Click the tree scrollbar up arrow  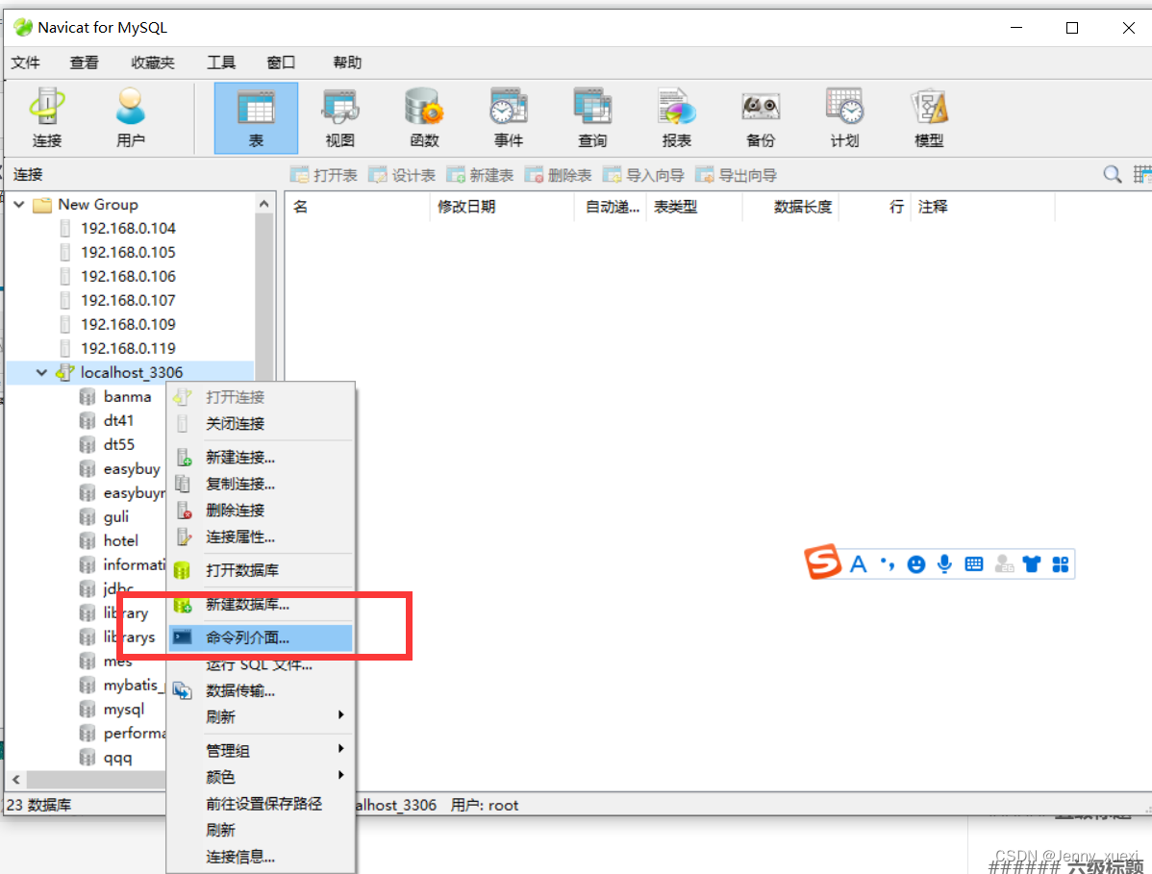[x=264, y=204]
